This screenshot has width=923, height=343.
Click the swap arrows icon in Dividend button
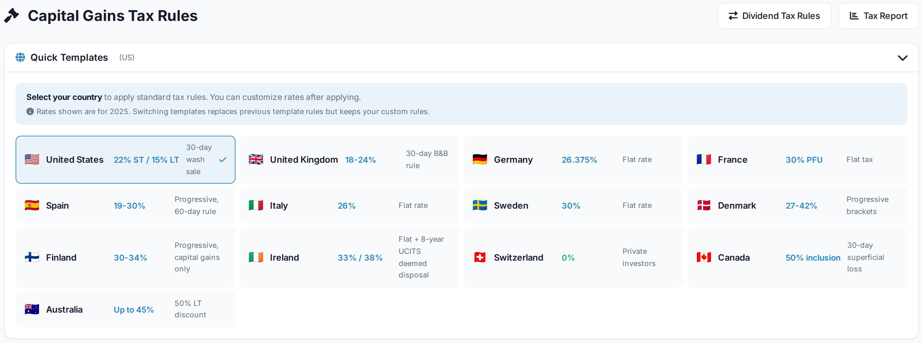(733, 16)
